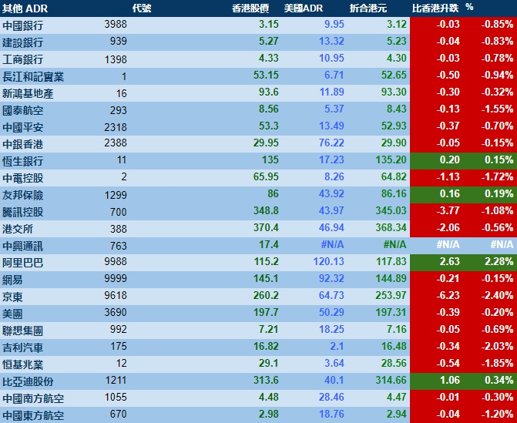The height and width of the screenshot is (423, 517).
Task: Select the 騰訊控股 stock name
Action: [23, 213]
